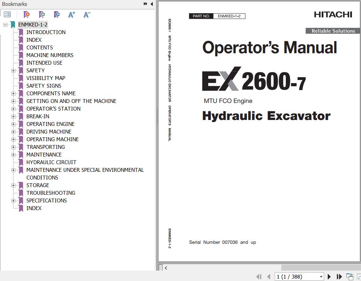361x281 pixels.
Task: Open the page number dropdown
Action: (321, 276)
